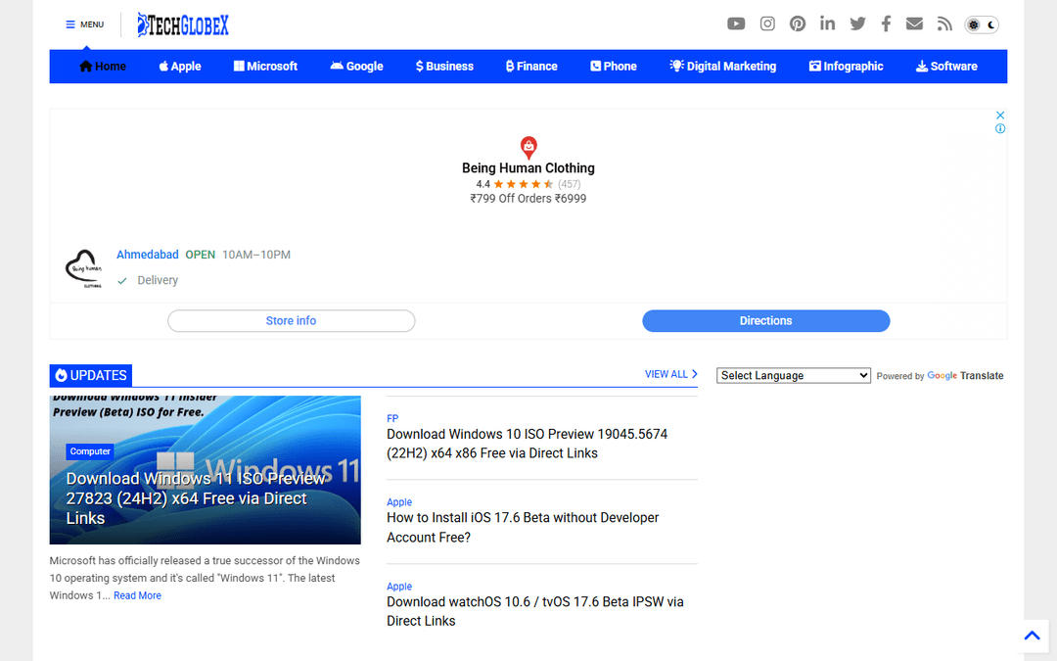The height and width of the screenshot is (661, 1057).
Task: Expand the Select Language dropdown
Action: pyautogui.click(x=794, y=376)
